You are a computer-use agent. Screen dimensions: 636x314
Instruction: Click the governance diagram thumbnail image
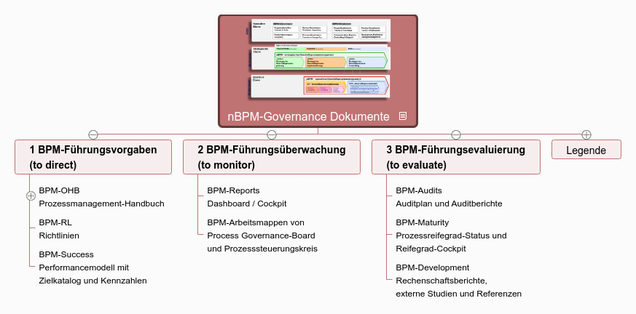[x=318, y=60]
